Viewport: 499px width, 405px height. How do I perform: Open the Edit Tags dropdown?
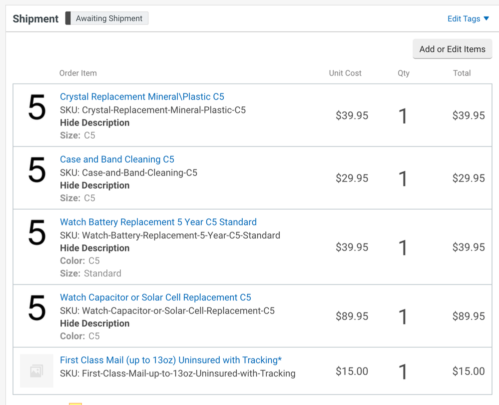coord(468,18)
